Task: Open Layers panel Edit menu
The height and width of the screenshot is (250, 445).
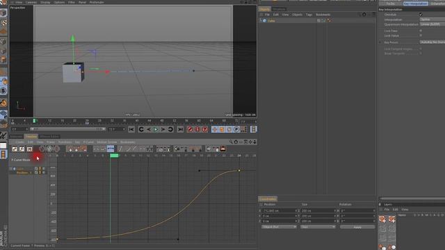Action: pyautogui.click(x=396, y=210)
